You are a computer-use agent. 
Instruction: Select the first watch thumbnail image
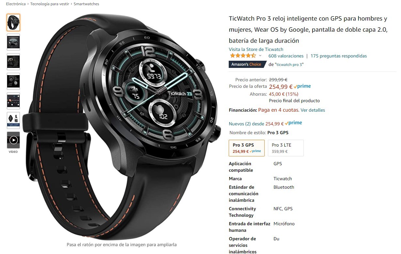point(13,23)
